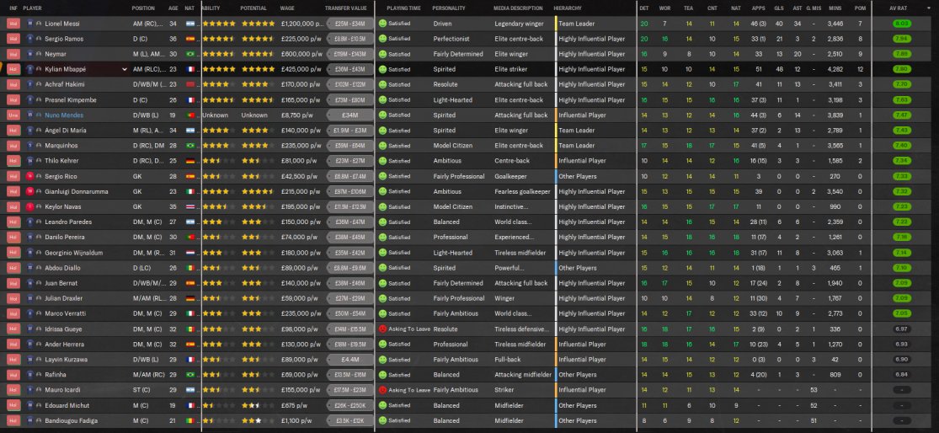Screen dimensions: 939x433
Task: Click the Portugal flag in Nuno Mendes' row
Action: click(x=189, y=115)
